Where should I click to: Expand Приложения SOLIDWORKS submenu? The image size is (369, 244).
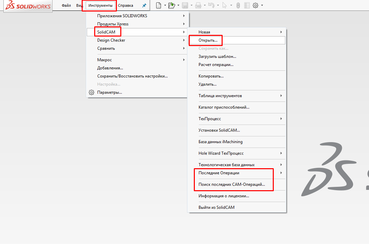(137, 16)
